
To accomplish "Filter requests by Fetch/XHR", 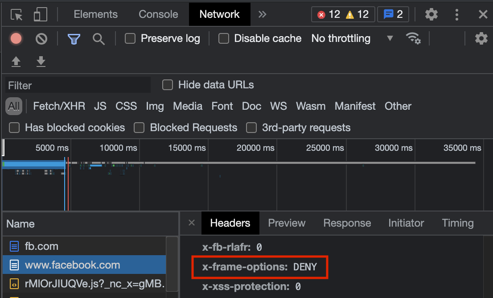I will point(59,106).
